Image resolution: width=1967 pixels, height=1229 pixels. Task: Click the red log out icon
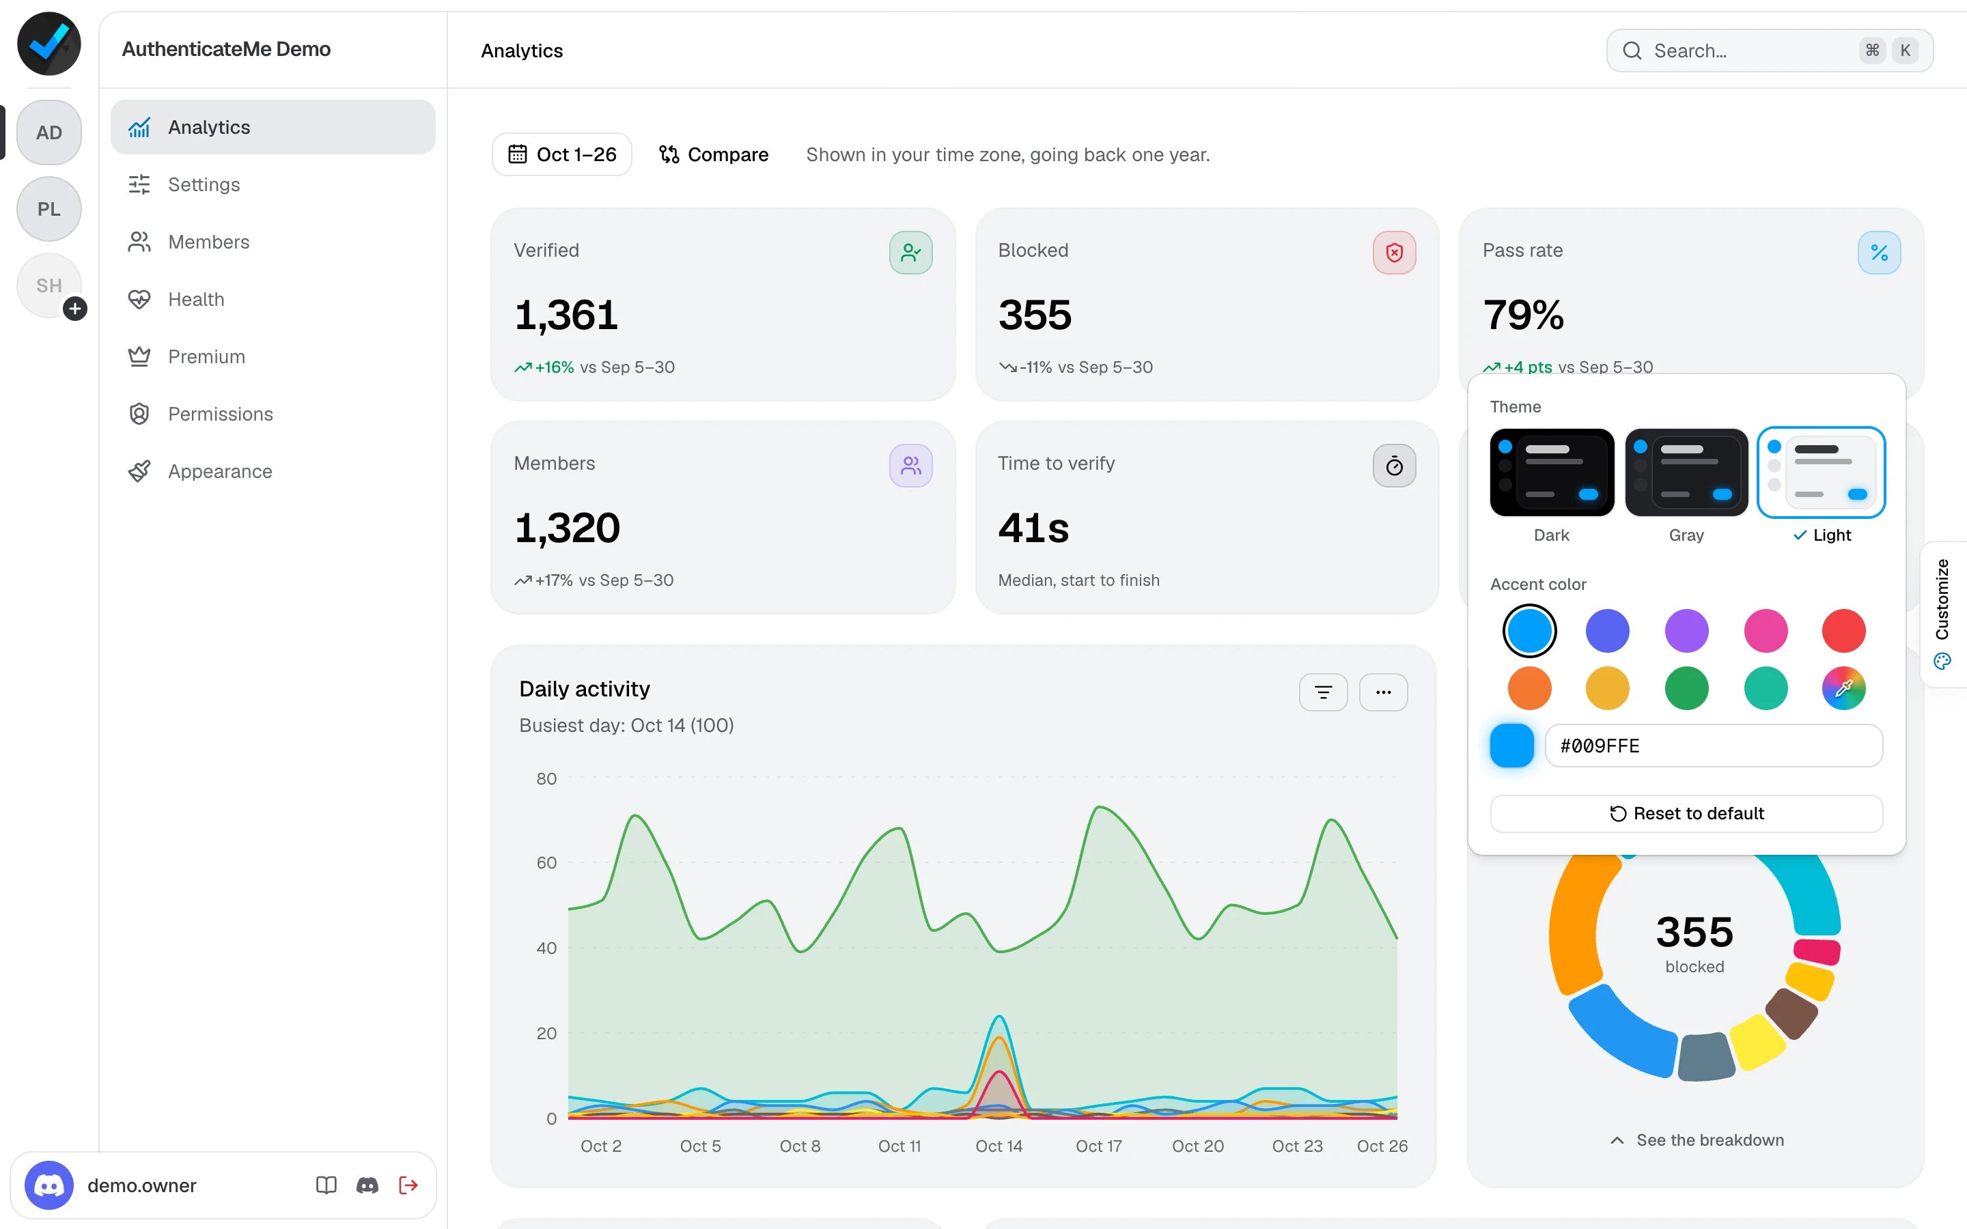(x=408, y=1185)
